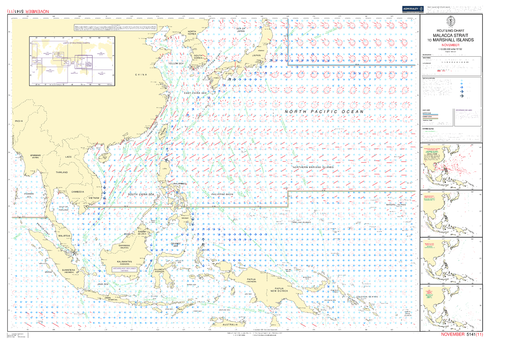
Task: Click the darkest current arrow in the ocean currents legend
Action: pos(462,96)
